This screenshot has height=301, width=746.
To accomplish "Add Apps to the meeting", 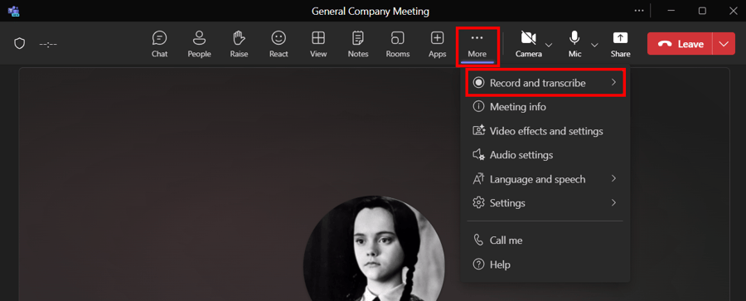I will [x=437, y=44].
